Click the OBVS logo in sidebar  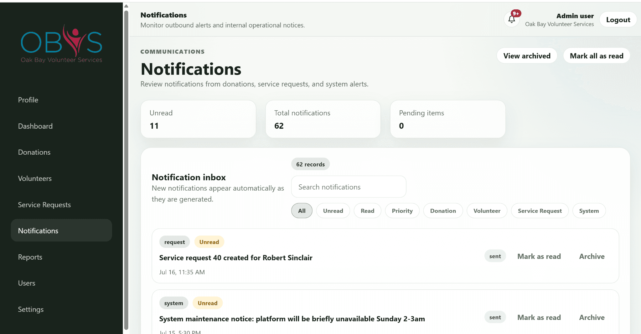(x=61, y=44)
